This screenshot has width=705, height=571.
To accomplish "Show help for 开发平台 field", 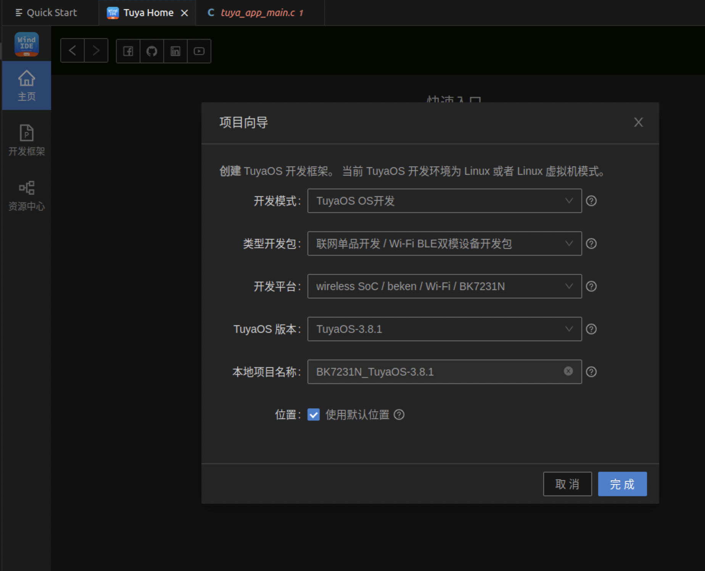I will 591,286.
